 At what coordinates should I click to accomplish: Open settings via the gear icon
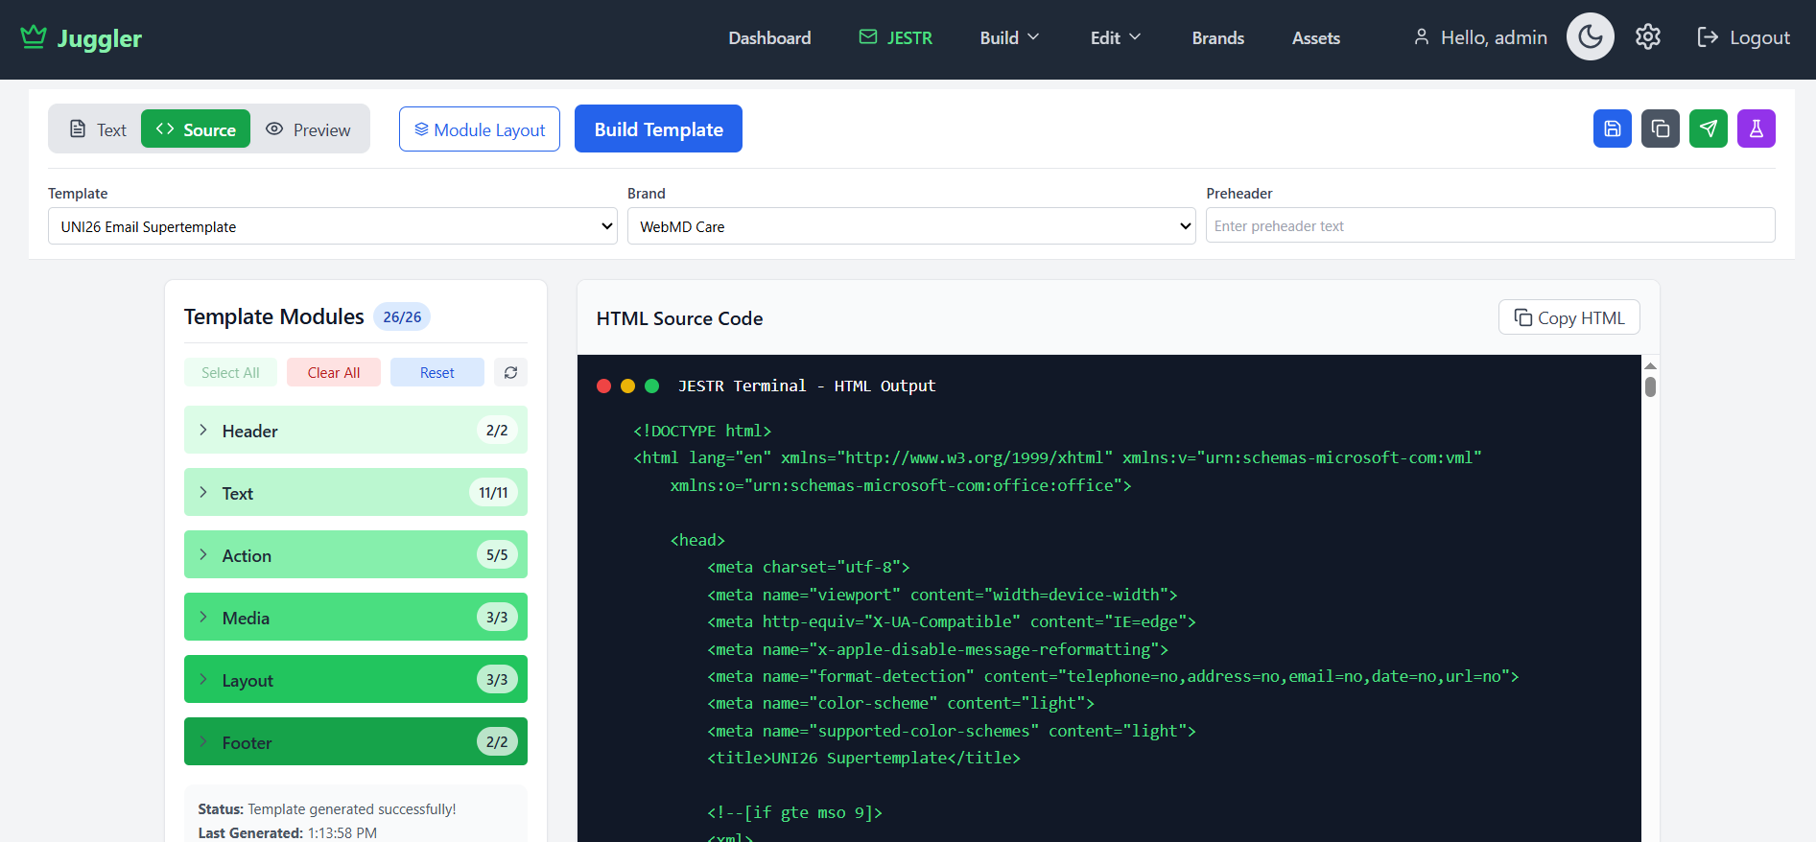tap(1647, 37)
